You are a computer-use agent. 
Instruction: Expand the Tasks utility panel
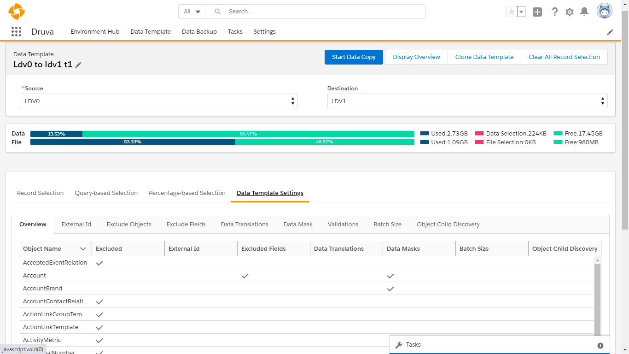pyautogui.click(x=500, y=345)
